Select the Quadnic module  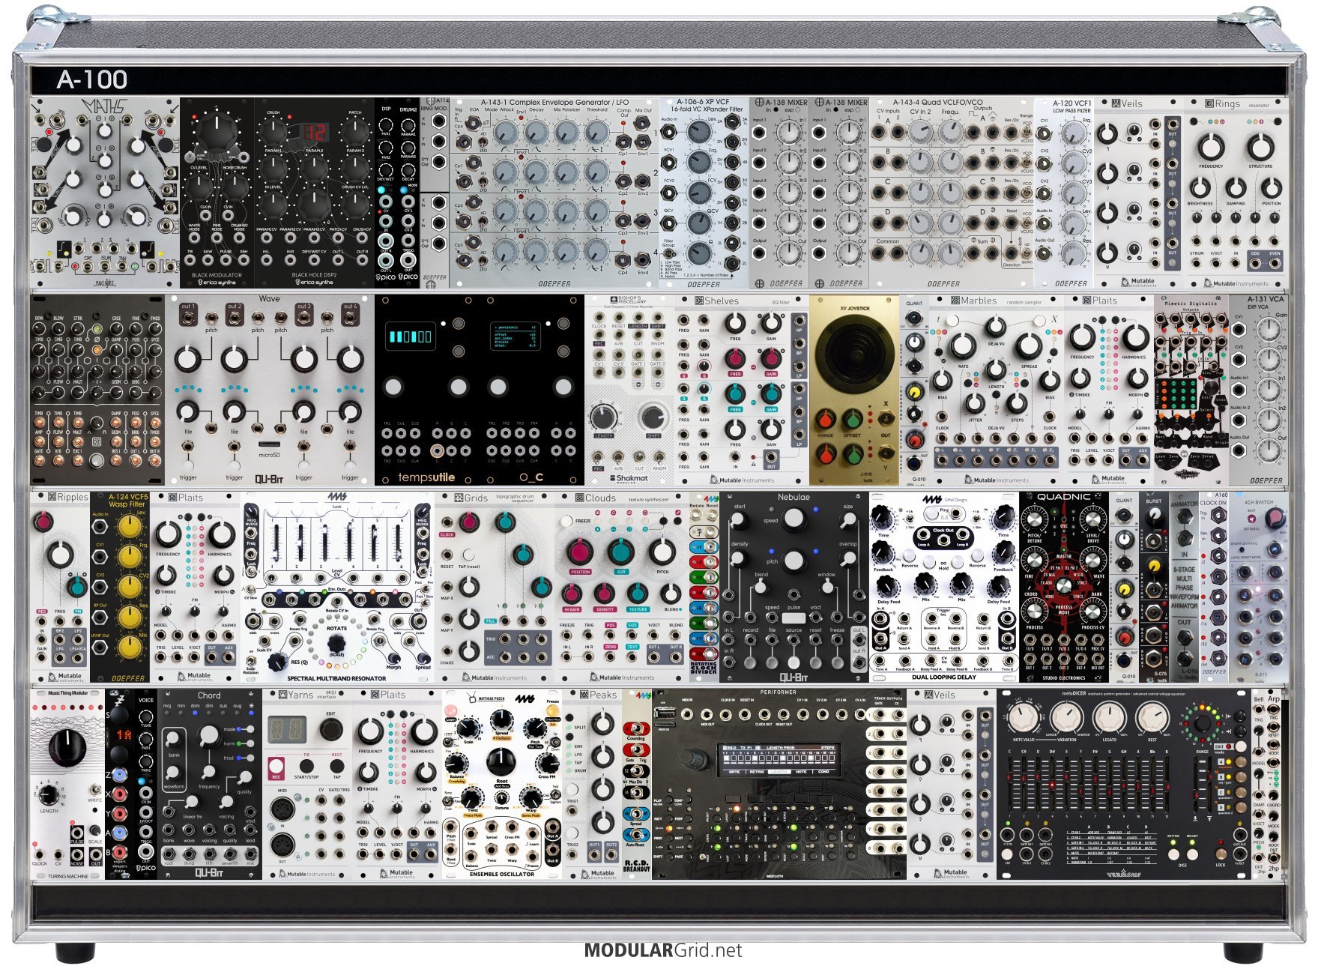click(1063, 586)
